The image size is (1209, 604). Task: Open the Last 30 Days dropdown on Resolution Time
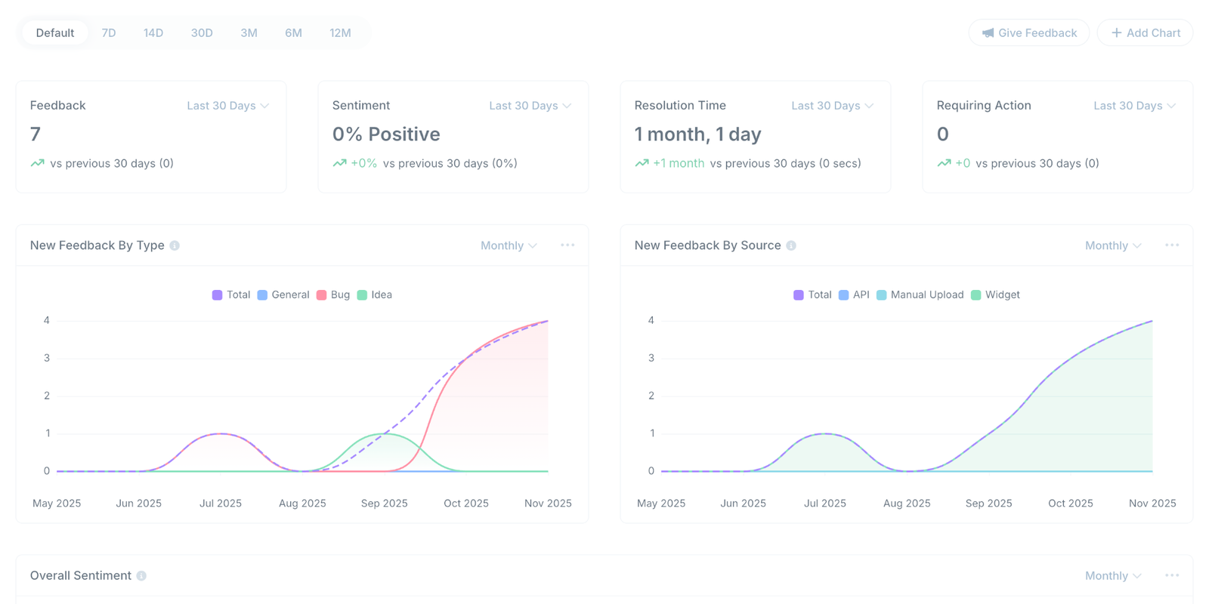[x=832, y=106]
